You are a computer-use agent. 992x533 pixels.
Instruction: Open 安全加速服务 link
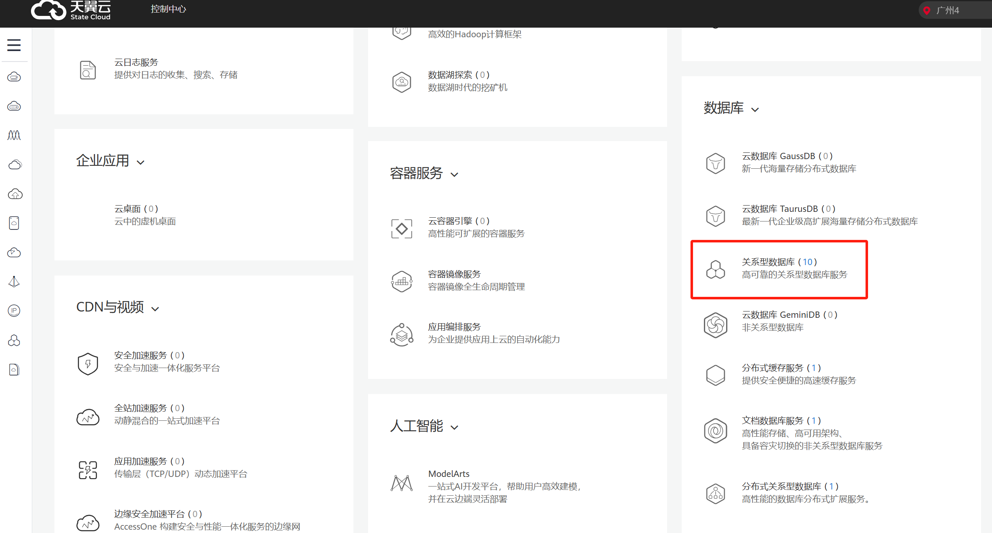[x=149, y=355]
